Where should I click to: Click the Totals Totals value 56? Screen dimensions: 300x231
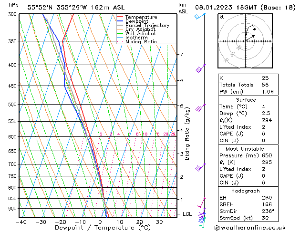click(265, 85)
